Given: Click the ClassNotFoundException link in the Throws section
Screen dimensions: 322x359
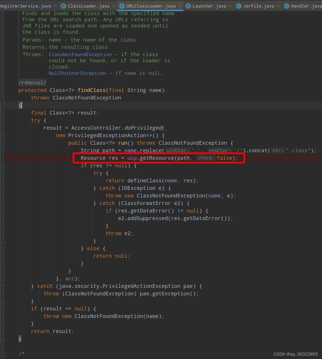Looking at the screenshot, I should click(80, 54).
